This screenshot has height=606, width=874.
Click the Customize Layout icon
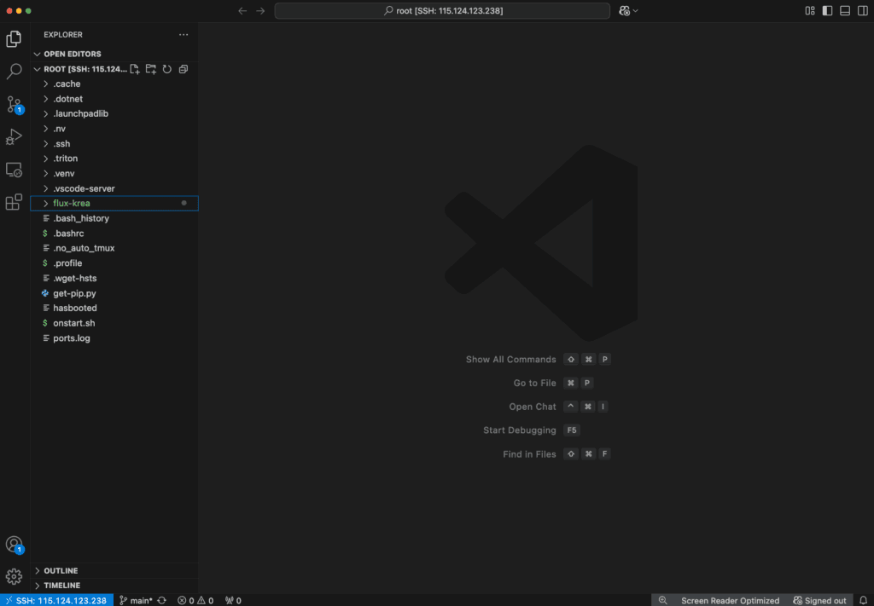810,10
